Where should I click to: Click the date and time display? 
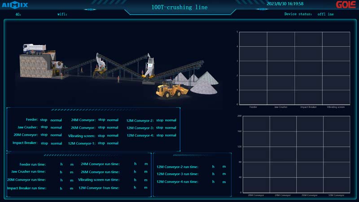click(x=285, y=4)
